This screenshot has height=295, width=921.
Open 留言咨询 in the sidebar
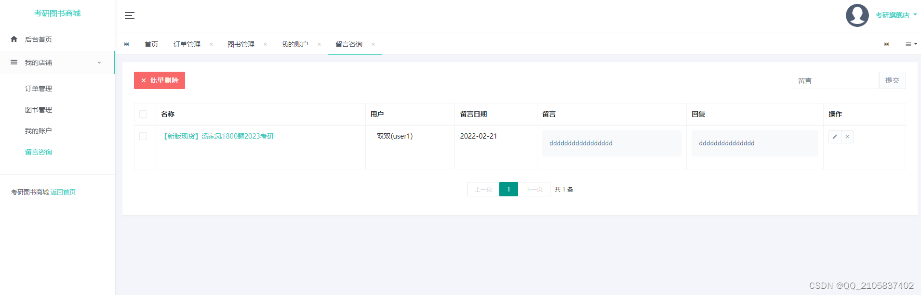(x=39, y=152)
